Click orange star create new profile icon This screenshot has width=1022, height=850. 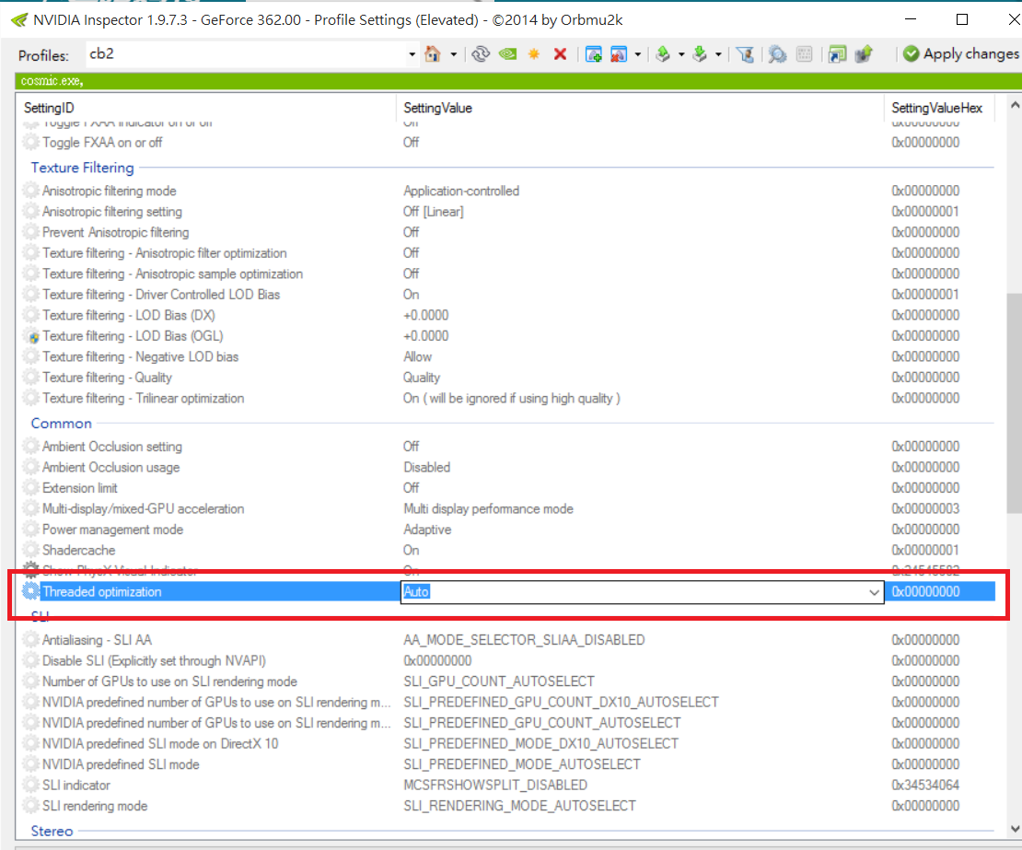click(x=534, y=54)
